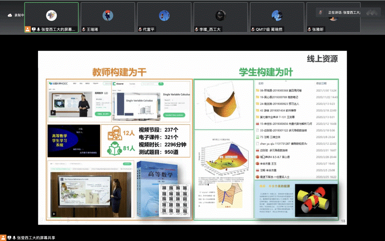Click the host icon in bottom status bar
Image resolution: width=385 pixels, height=241 pixels.
tap(4, 237)
